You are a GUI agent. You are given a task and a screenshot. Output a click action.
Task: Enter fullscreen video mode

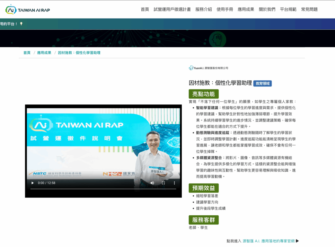[x=163, y=183]
